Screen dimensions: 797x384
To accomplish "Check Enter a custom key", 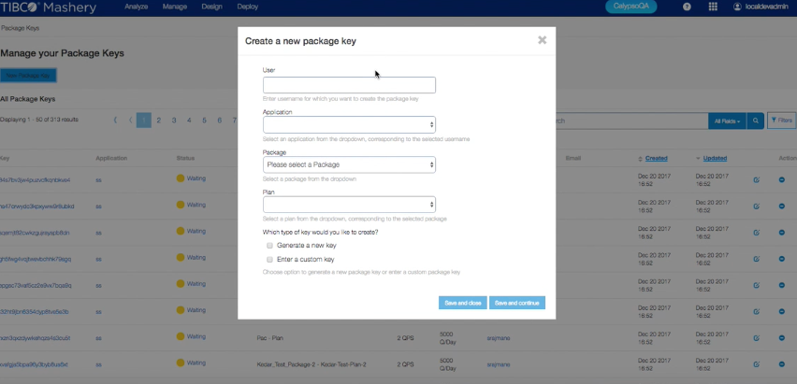I will [x=270, y=260].
